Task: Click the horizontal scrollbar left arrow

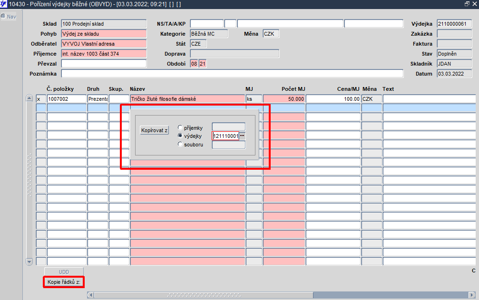Action: [x=90, y=295]
